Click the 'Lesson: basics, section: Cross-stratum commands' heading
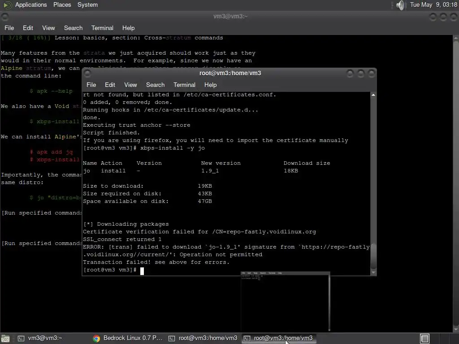Screen dimensions: 459x344 click(139, 38)
